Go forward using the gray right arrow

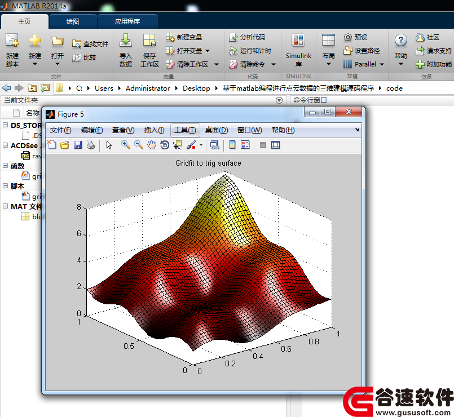pos(19,88)
